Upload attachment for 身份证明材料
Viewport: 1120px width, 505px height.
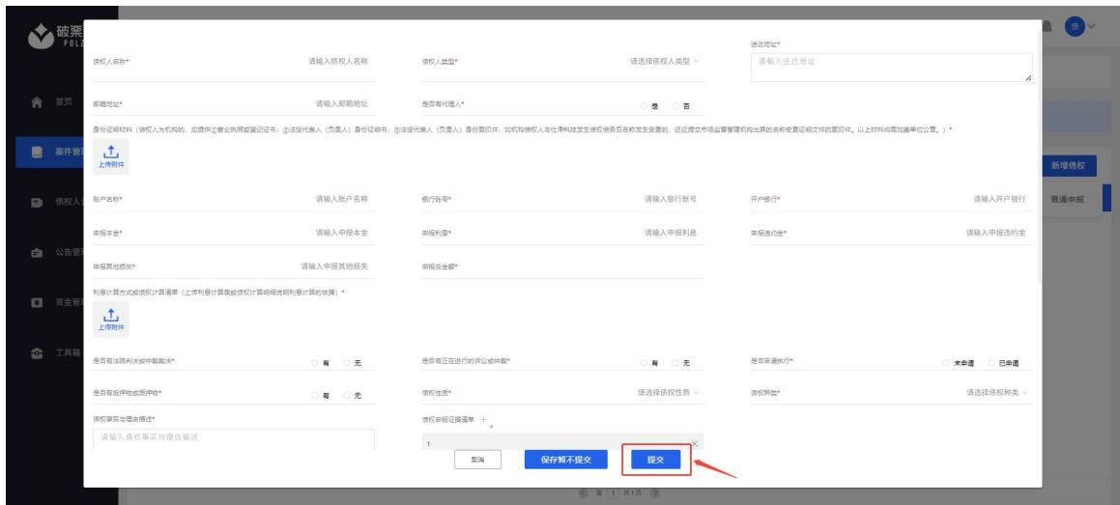tap(111, 157)
